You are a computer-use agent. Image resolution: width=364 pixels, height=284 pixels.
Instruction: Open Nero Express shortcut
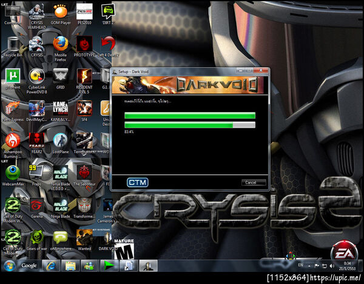click(13, 111)
